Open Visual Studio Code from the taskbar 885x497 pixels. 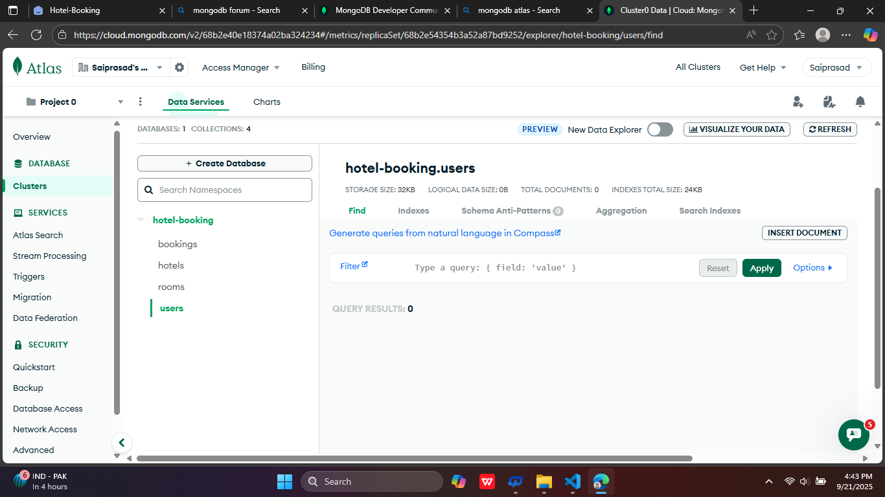pos(572,481)
